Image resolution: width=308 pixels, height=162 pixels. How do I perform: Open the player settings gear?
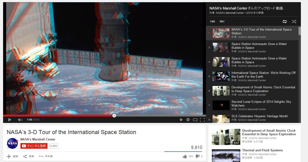(188, 120)
